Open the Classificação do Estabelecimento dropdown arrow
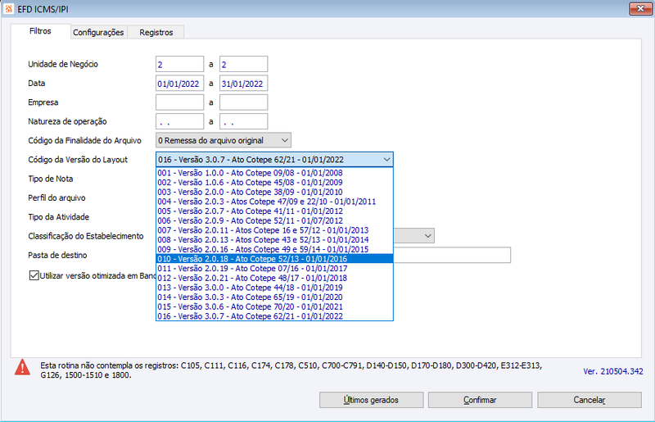 (427, 236)
